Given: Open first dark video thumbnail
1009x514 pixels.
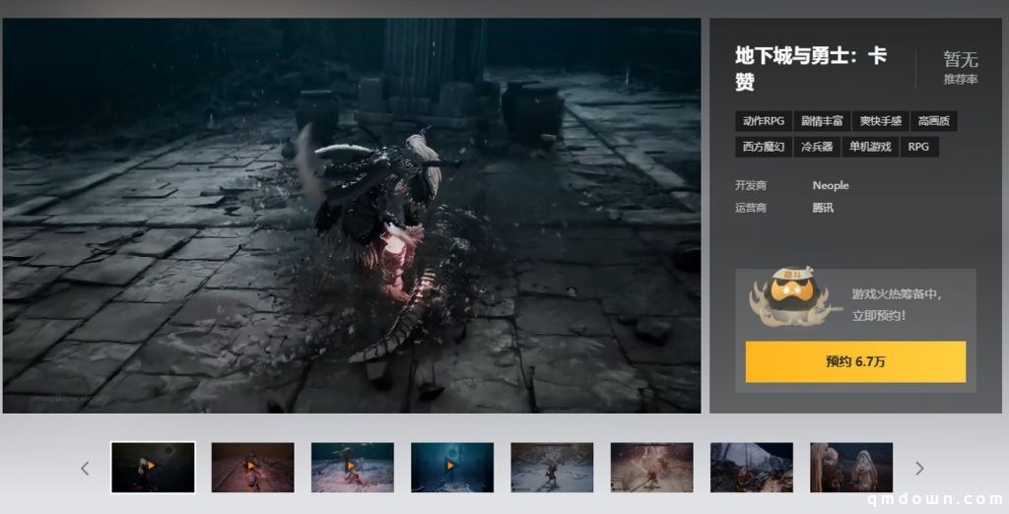Looking at the screenshot, I should (x=153, y=467).
